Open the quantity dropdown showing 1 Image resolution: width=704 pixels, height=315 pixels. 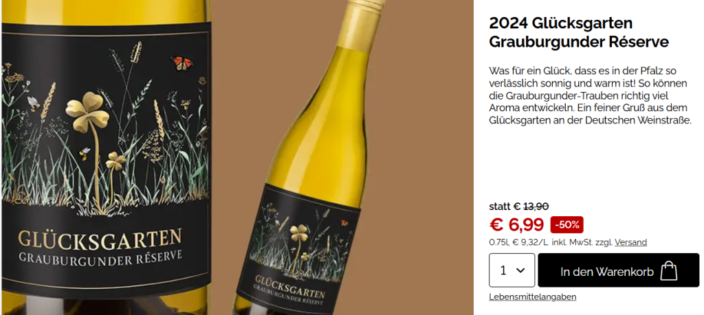coord(511,270)
